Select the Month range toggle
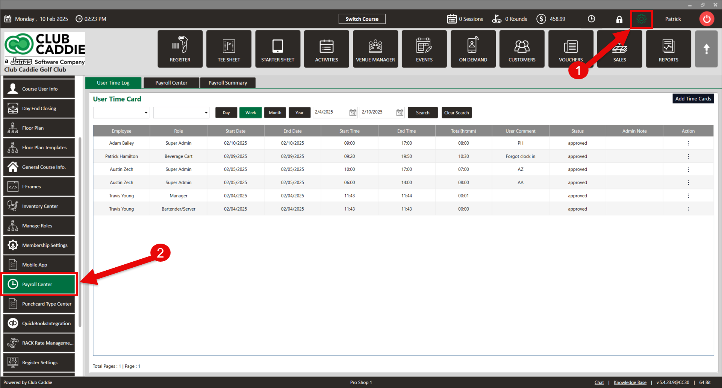This screenshot has width=722, height=388. point(275,113)
